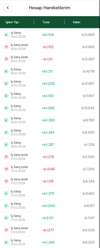100x248 pixels.
Task: Select the Hesap Hareketlerim page title
Action: pyautogui.click(x=50, y=8)
